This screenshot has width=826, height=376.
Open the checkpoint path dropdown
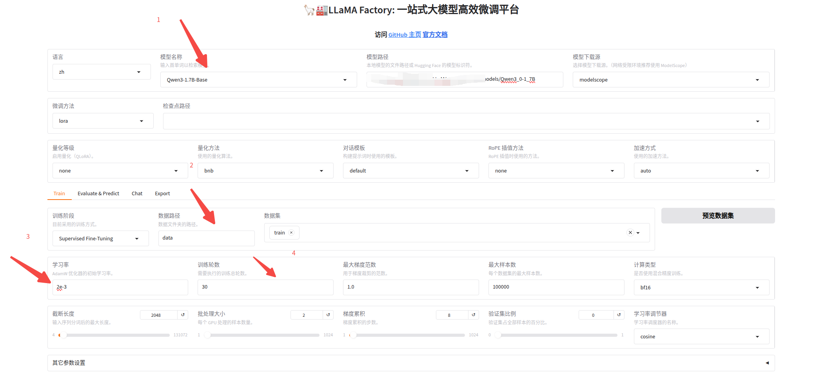click(466, 121)
